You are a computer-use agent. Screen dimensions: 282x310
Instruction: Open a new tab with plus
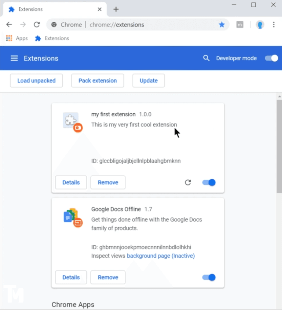pos(116,9)
